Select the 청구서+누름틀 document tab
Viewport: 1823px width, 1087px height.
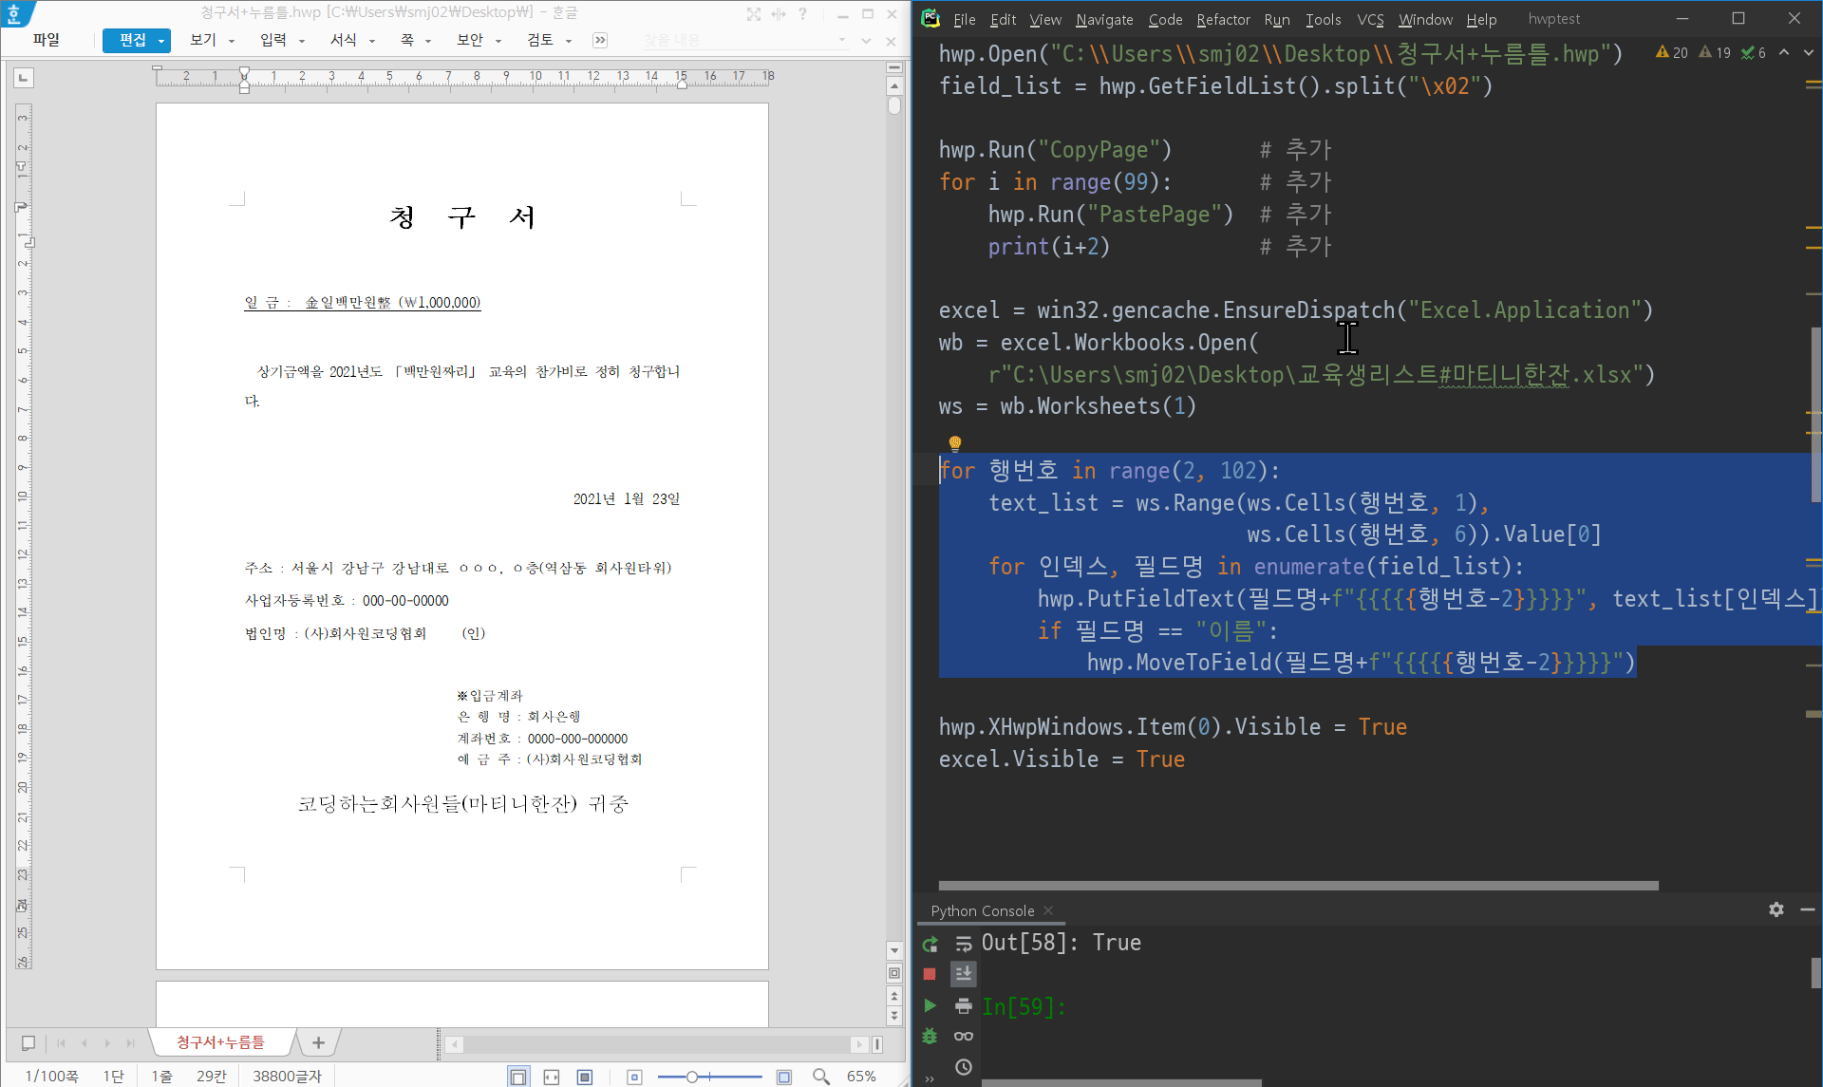[220, 1042]
